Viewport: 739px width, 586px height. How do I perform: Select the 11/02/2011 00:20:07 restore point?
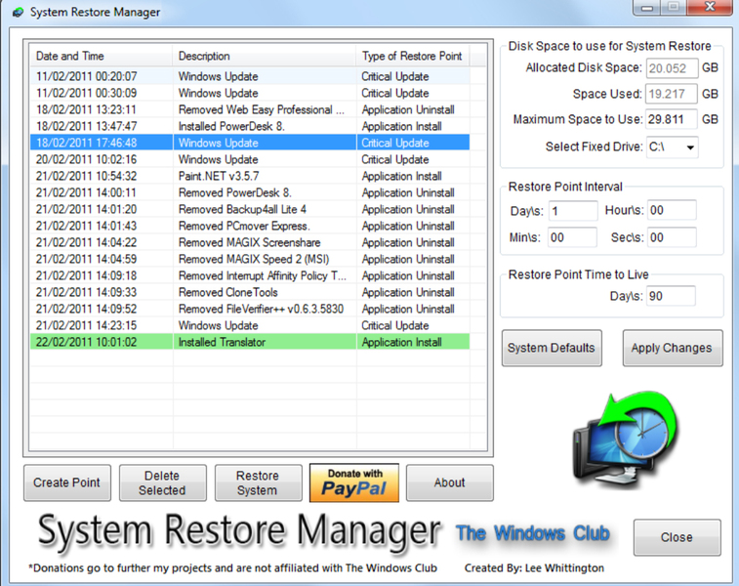(250, 76)
